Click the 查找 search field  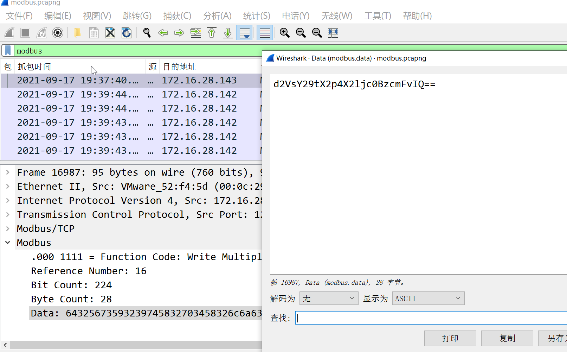click(x=431, y=318)
